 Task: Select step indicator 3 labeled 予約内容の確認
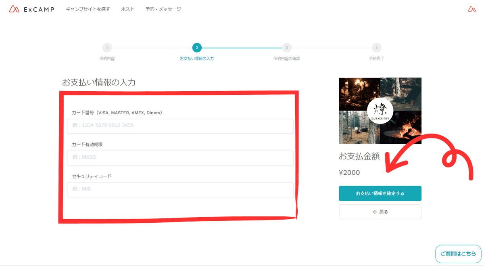tap(286, 47)
